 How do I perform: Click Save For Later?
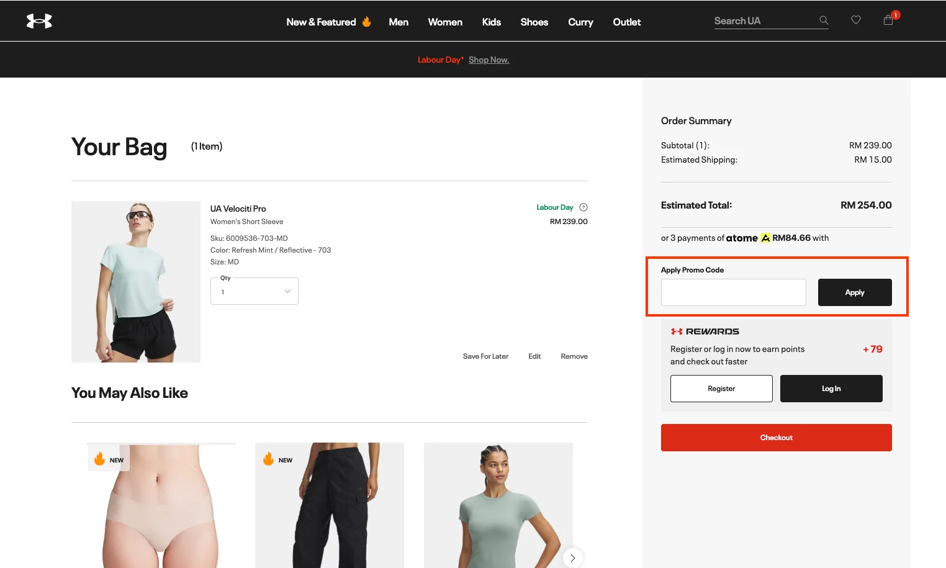pos(485,356)
